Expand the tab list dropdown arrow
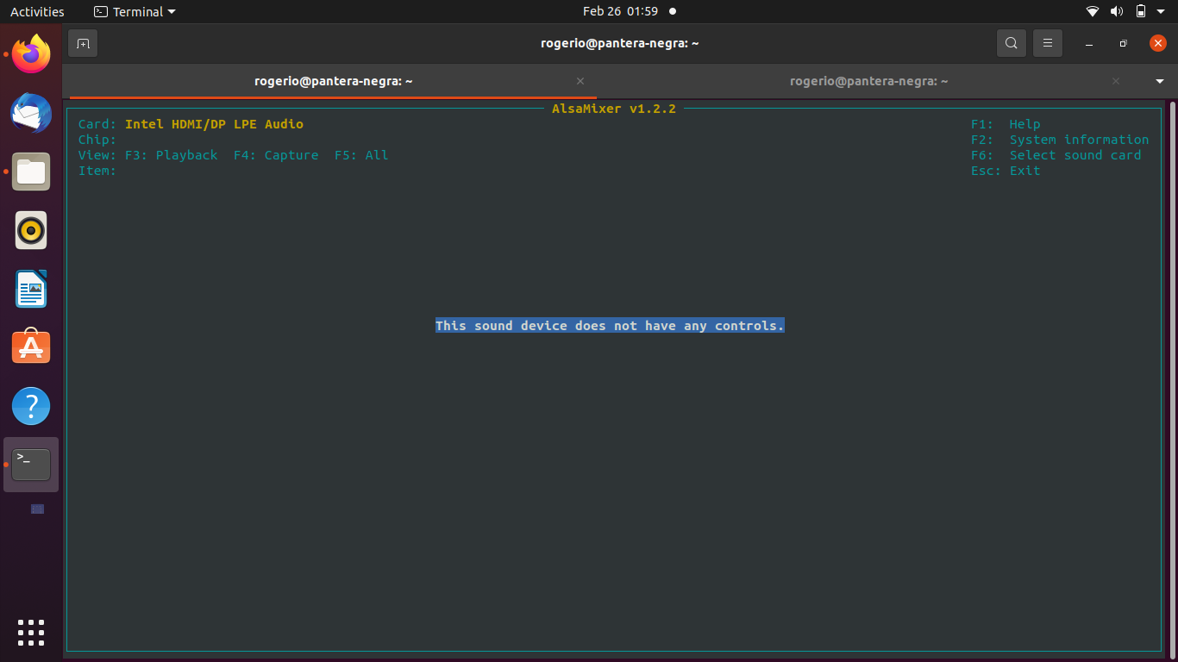The width and height of the screenshot is (1178, 662). point(1160,81)
